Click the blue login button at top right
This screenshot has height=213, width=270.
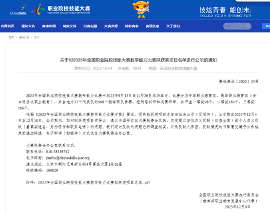pos(267,26)
